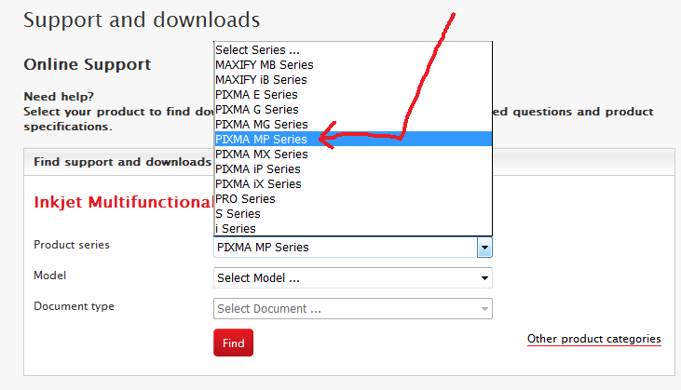Select i Series option
The image size is (681, 390).
click(235, 228)
